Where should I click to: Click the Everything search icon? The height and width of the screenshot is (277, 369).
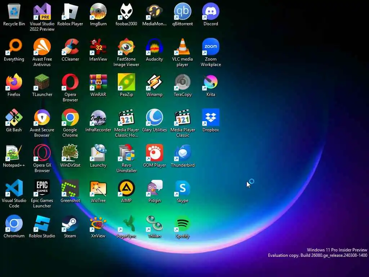(14, 47)
